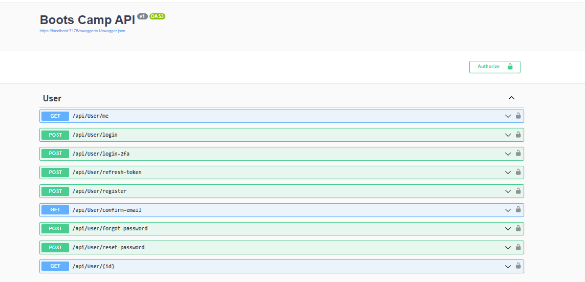
Task: Click the /api/User/reset-password path text
Action: 109,247
